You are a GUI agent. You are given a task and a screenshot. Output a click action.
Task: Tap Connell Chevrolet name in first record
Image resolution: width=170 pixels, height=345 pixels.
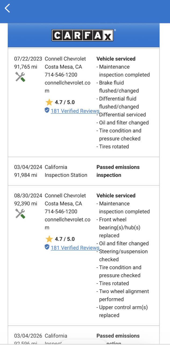pos(65,59)
